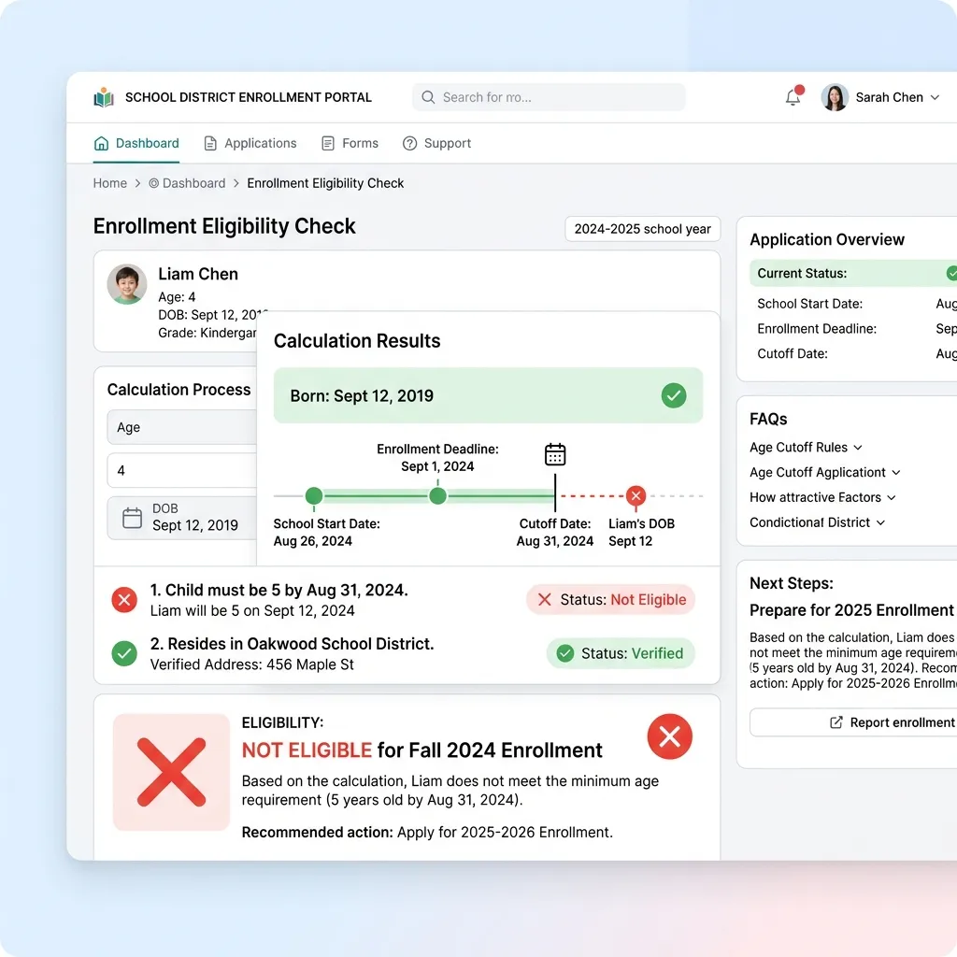Click the Cutoff Date vertical line marker
957x957 pixels.
click(x=555, y=493)
